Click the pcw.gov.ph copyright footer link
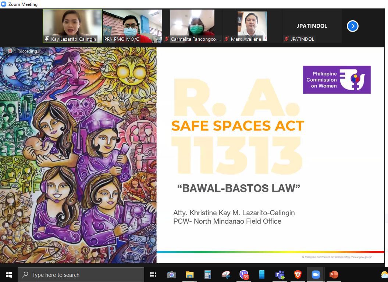 click(337, 257)
